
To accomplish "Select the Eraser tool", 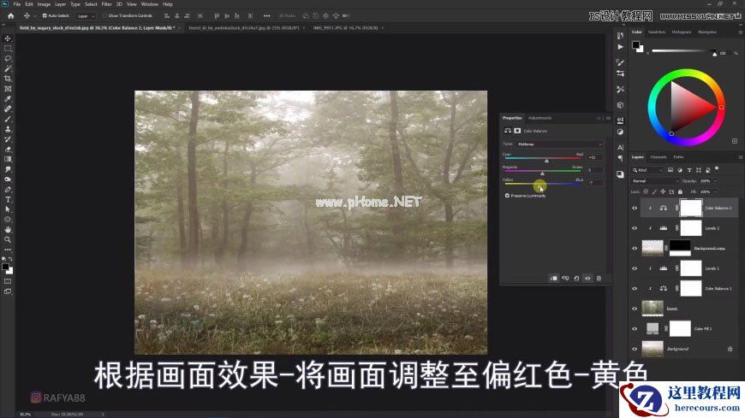I will pyautogui.click(x=8, y=150).
